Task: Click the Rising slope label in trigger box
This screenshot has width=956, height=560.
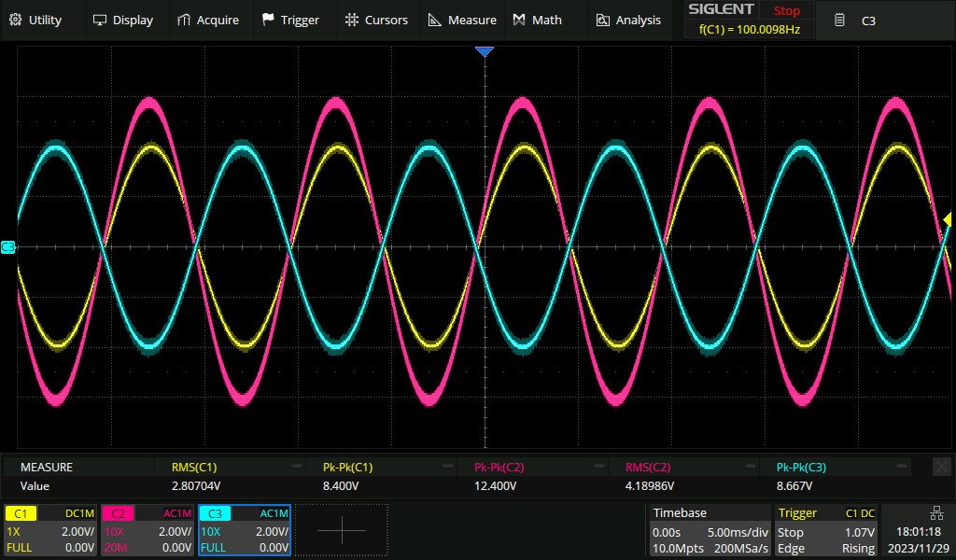Action: (x=859, y=549)
